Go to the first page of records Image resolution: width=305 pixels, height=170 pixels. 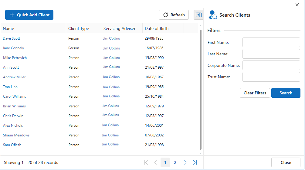pyautogui.click(x=146, y=162)
